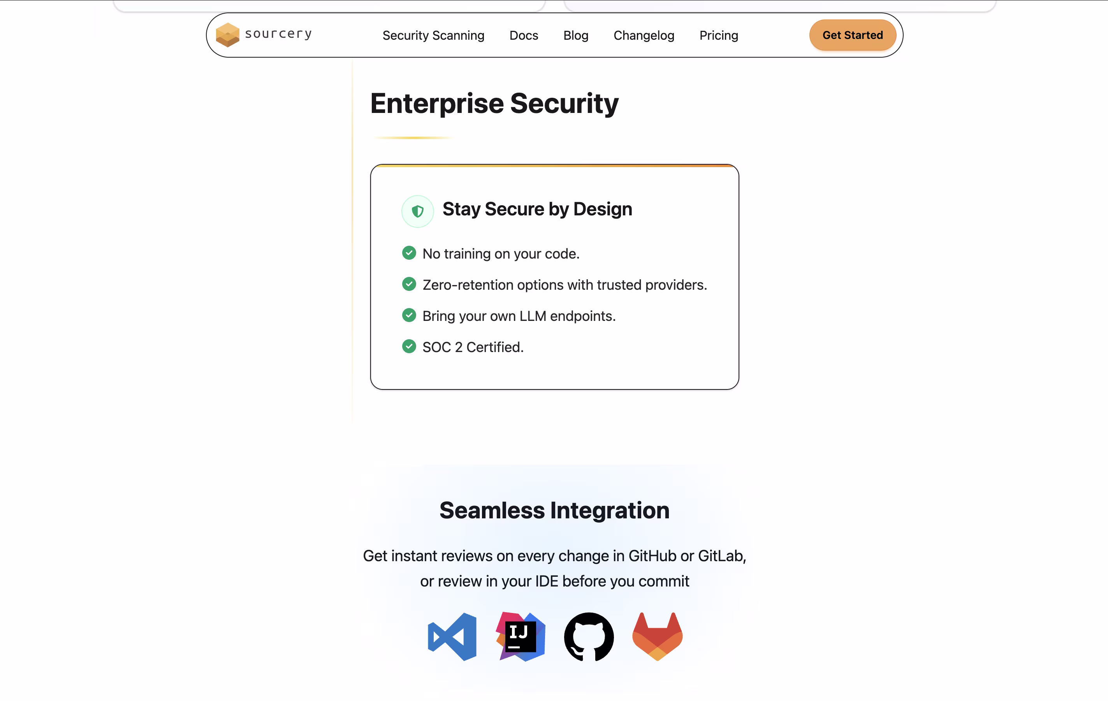Open the Security Scanning menu item
This screenshot has width=1108, height=701.
pos(433,35)
